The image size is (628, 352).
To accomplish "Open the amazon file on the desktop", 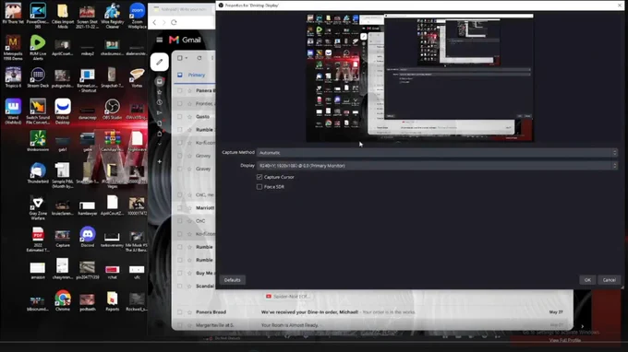I will pyautogui.click(x=38, y=270).
